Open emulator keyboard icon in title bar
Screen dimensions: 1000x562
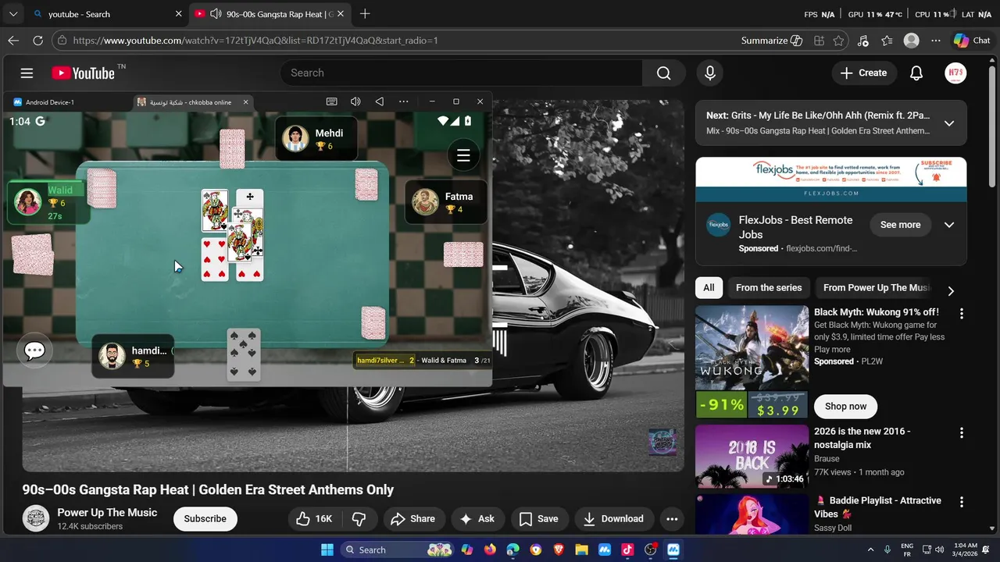tap(332, 101)
